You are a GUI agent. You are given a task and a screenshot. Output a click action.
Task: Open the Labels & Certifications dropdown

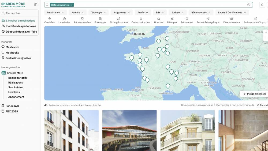[232, 13]
